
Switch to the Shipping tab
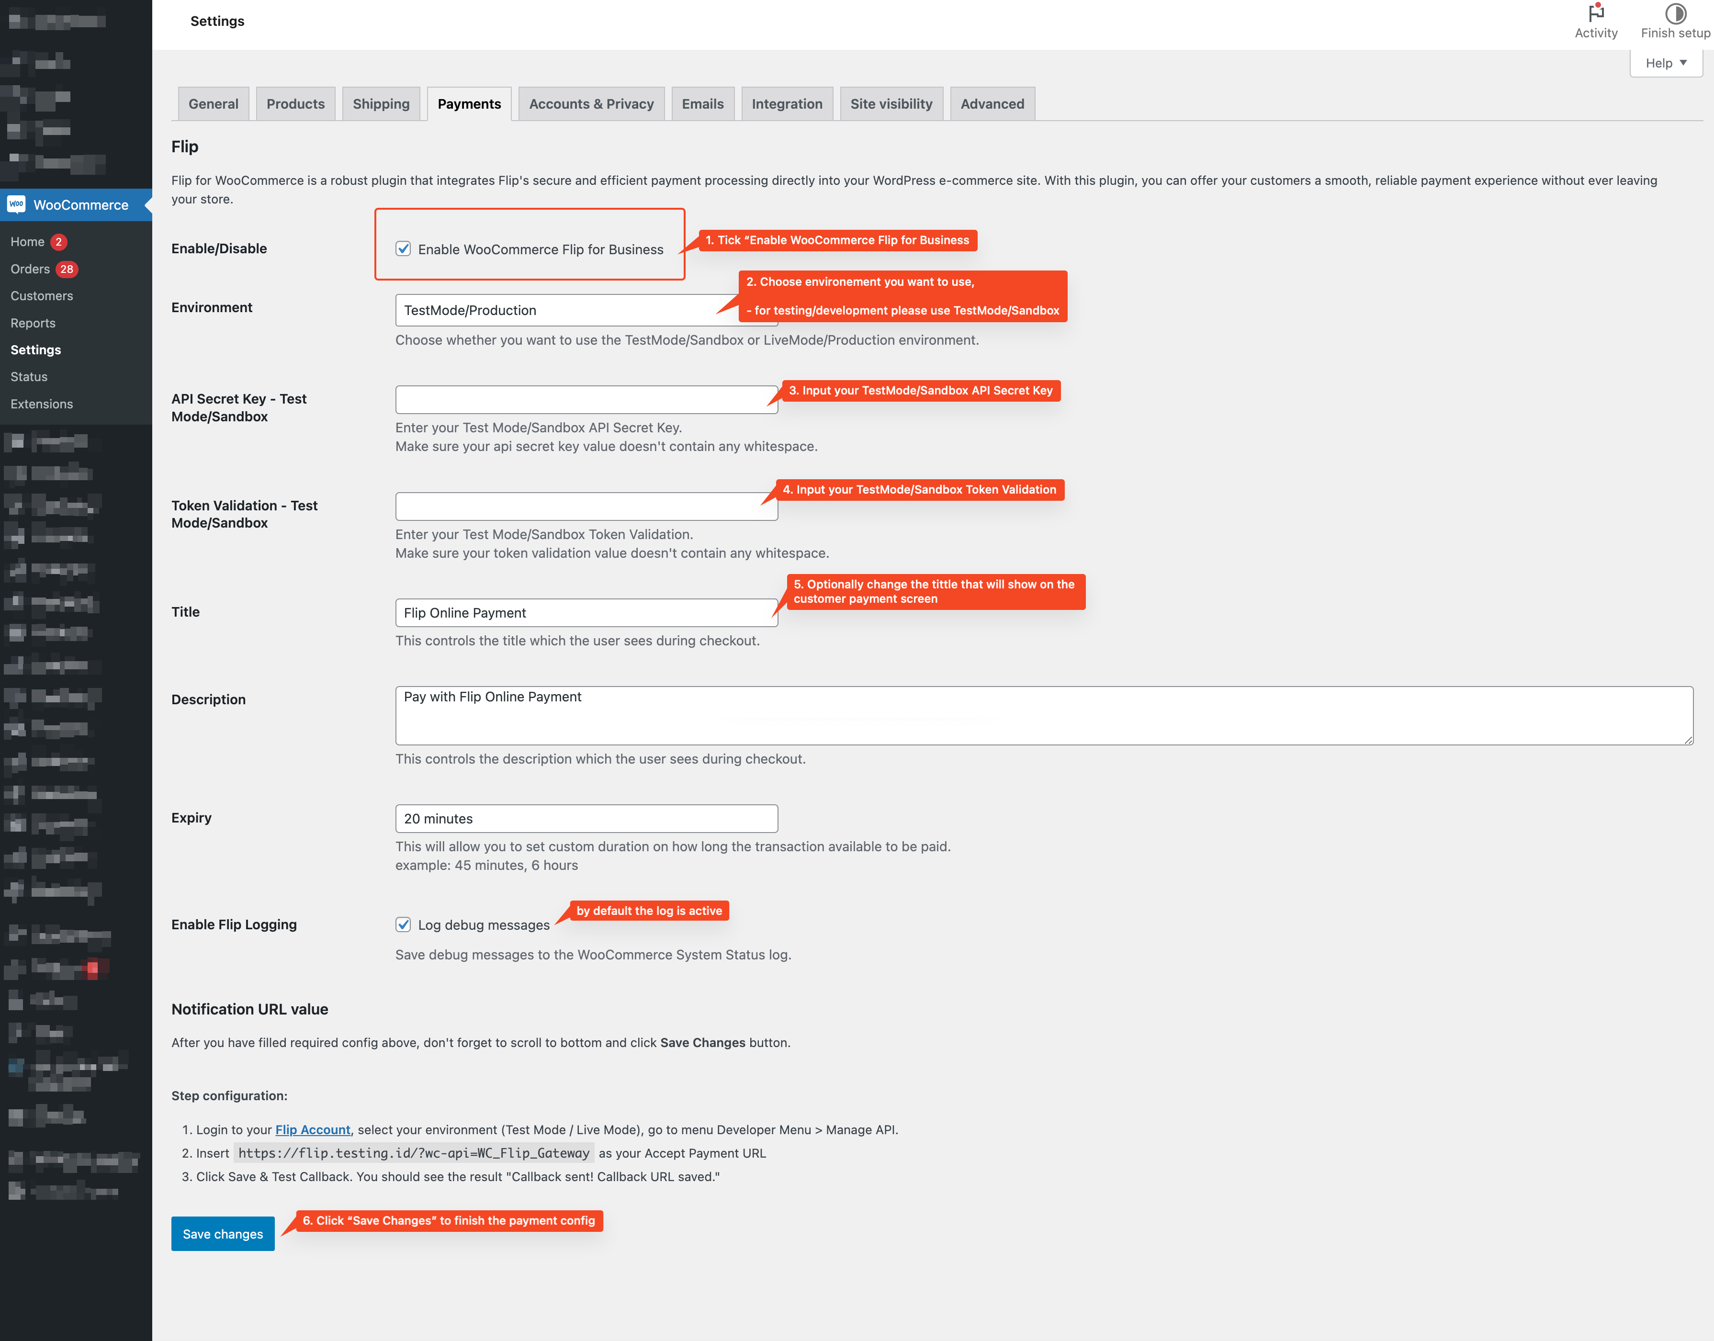coord(381,103)
